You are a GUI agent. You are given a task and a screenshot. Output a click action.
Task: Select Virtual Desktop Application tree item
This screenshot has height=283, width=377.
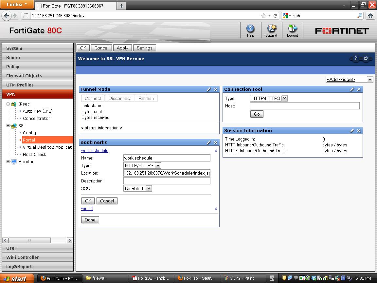pos(47,147)
